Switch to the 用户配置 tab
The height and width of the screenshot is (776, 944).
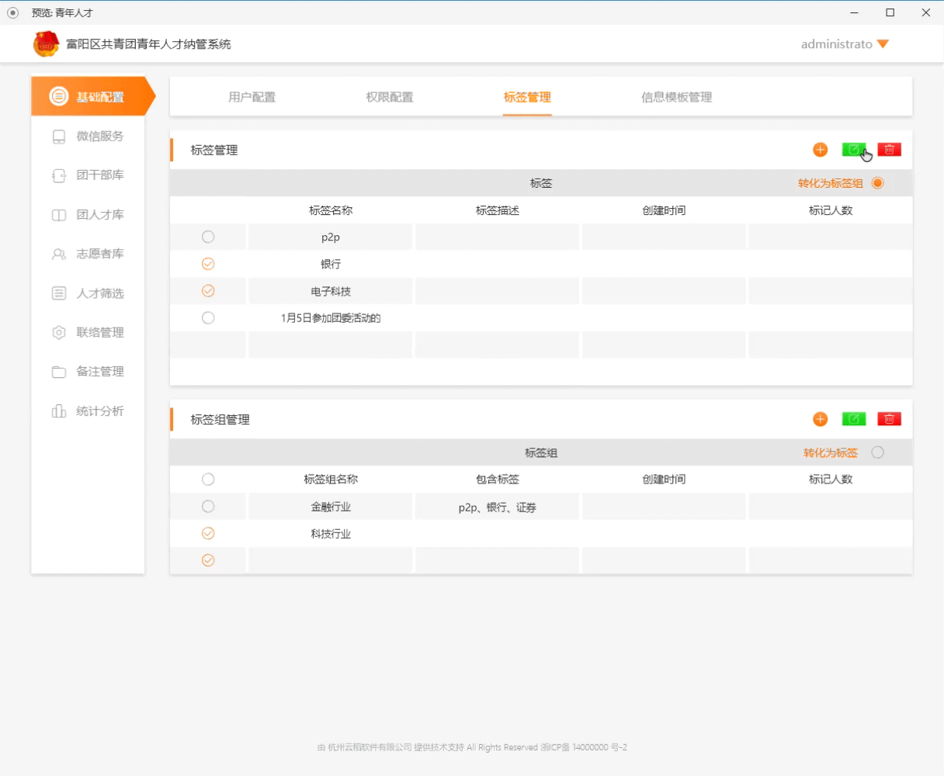coord(252,97)
